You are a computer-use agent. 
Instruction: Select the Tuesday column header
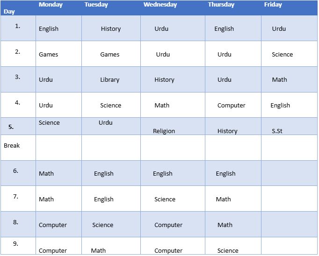coord(111,8)
